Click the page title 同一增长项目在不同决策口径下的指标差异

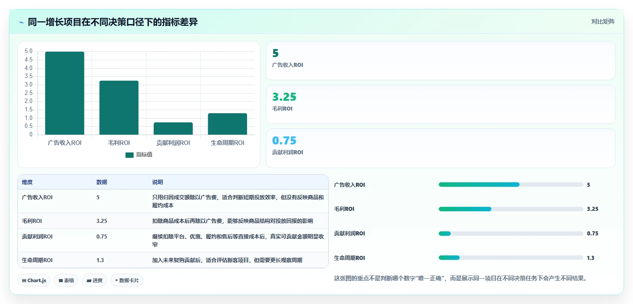point(113,22)
